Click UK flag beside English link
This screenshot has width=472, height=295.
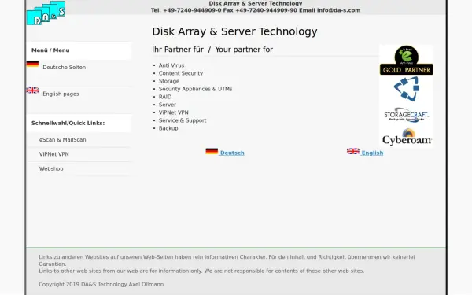pos(352,151)
